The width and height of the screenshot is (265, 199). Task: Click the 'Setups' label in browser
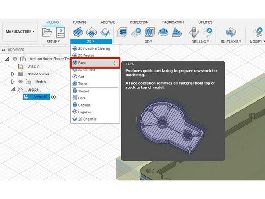click(33, 89)
